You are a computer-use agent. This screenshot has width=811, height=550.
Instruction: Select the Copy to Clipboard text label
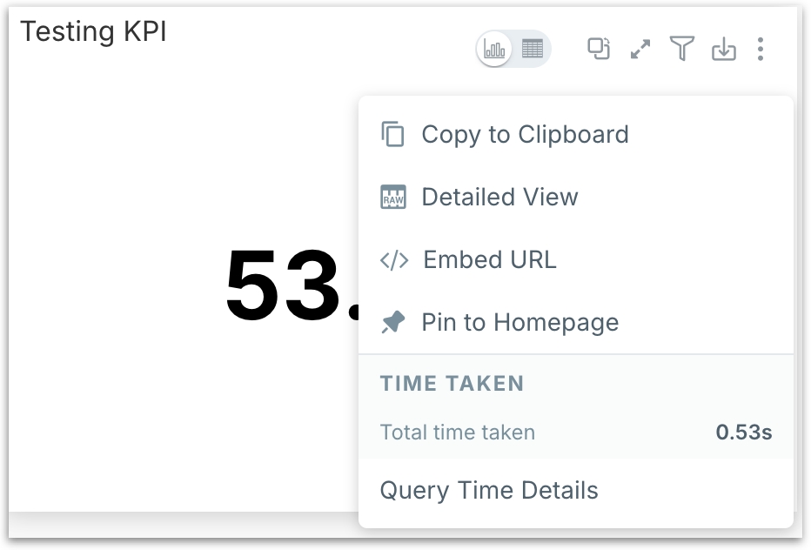click(x=525, y=135)
